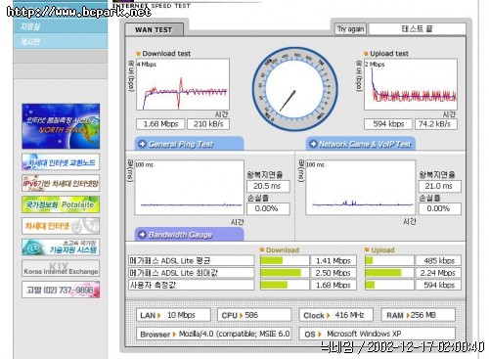This screenshot has height=359, width=489.
Task: Open the exchange node banner under North Star
Action: click(x=61, y=162)
